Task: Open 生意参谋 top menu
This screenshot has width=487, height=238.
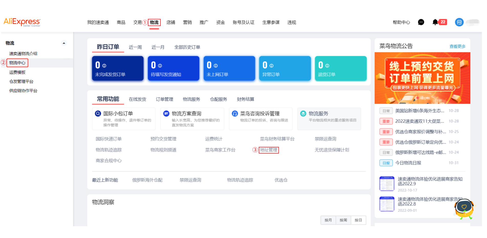Action: [271, 22]
